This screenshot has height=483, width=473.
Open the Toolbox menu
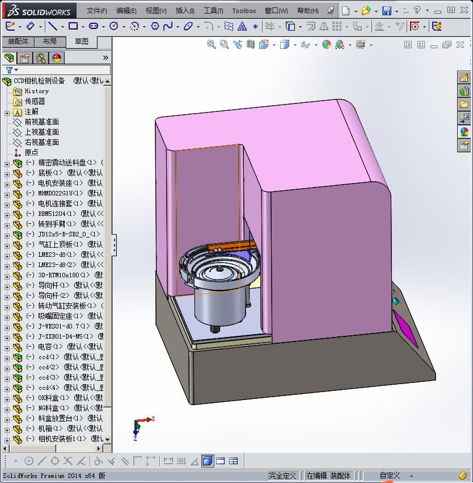point(244,11)
